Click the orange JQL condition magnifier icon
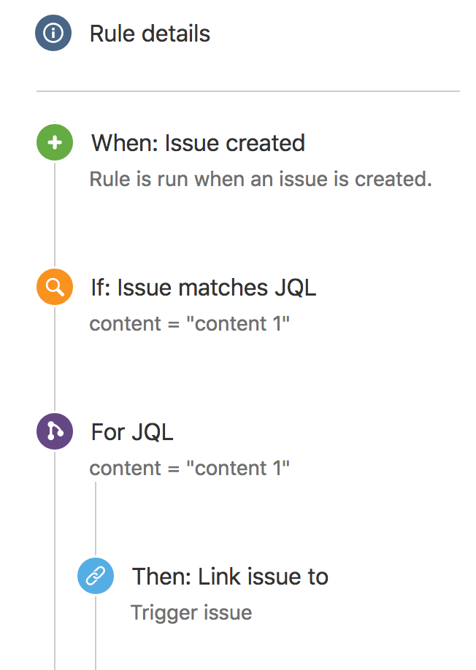 coord(54,287)
